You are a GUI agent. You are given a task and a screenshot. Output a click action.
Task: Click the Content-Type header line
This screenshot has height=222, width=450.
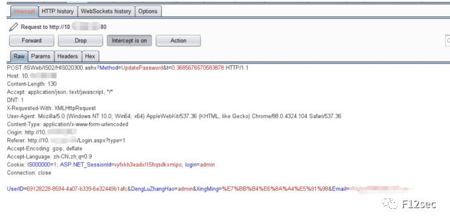(x=68, y=124)
